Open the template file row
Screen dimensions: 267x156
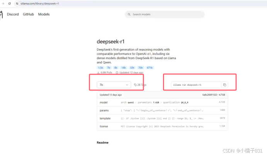[x=162, y=118]
